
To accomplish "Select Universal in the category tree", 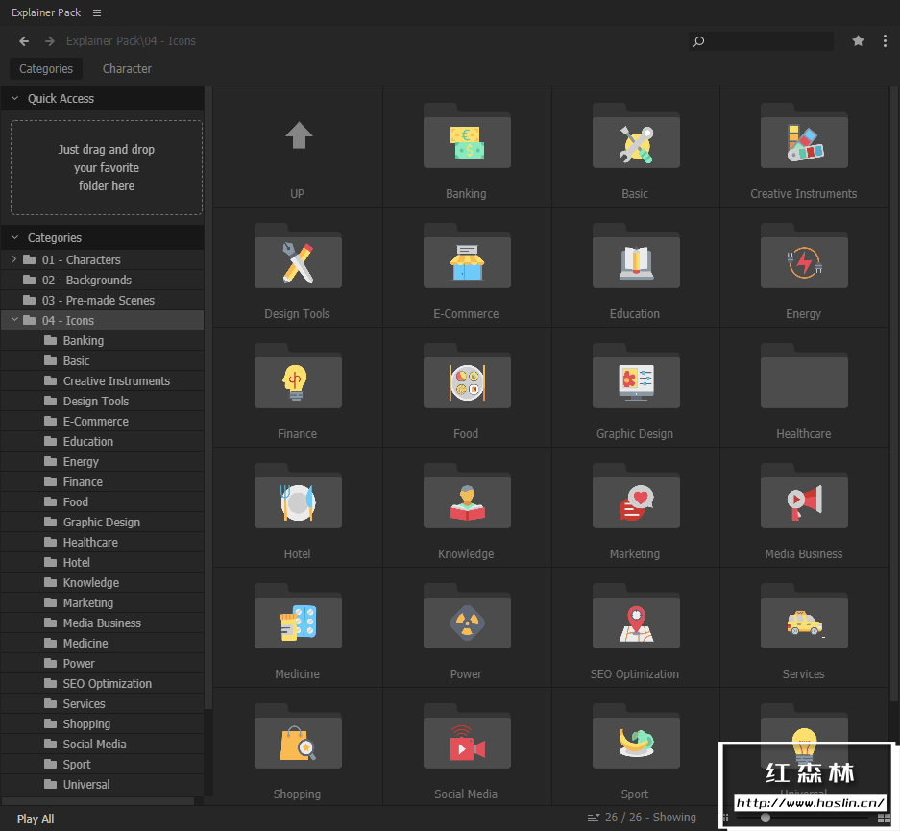I will coord(102,784).
